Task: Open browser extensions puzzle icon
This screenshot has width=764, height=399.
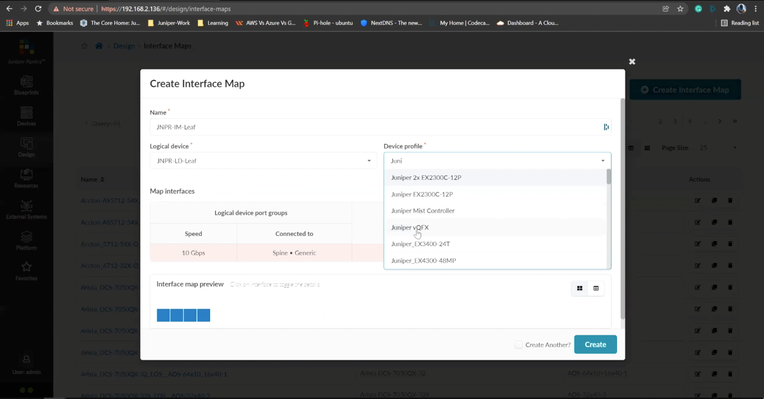Action: (727, 8)
